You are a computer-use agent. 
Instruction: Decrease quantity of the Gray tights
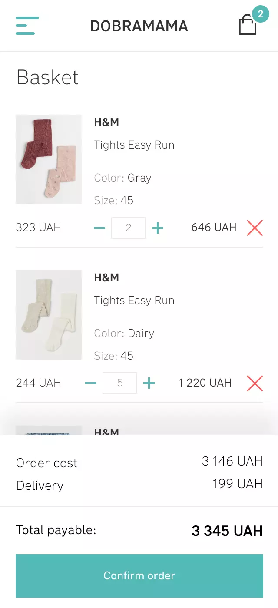[99, 228]
